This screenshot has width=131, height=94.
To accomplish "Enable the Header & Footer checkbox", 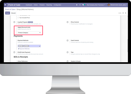I will (x=68, y=61).
